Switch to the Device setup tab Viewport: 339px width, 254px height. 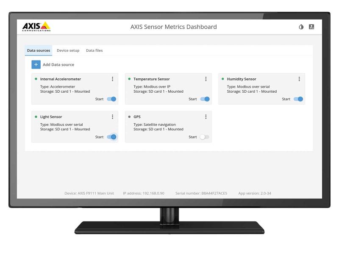coord(68,50)
